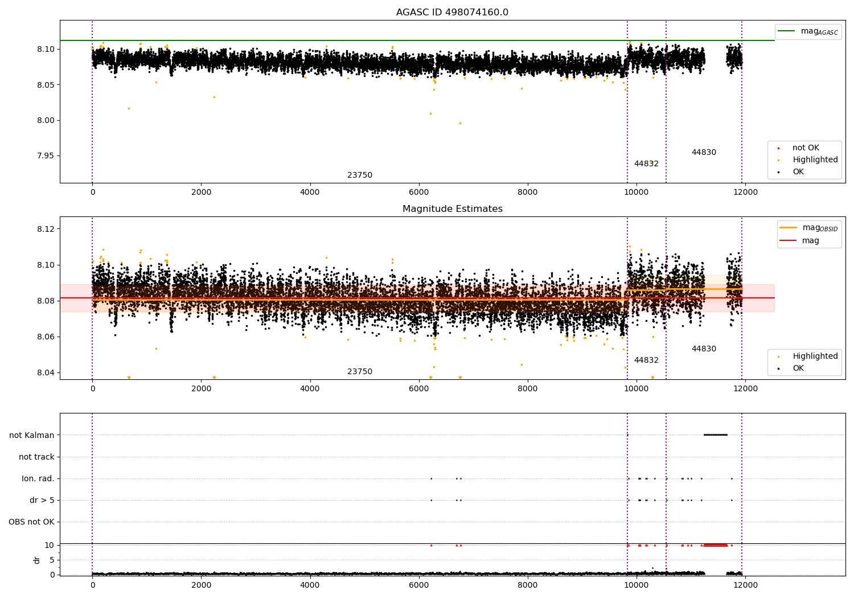Click the '2000' x-axis tick under bottom plot
This screenshot has width=854, height=598.
pos(202,585)
